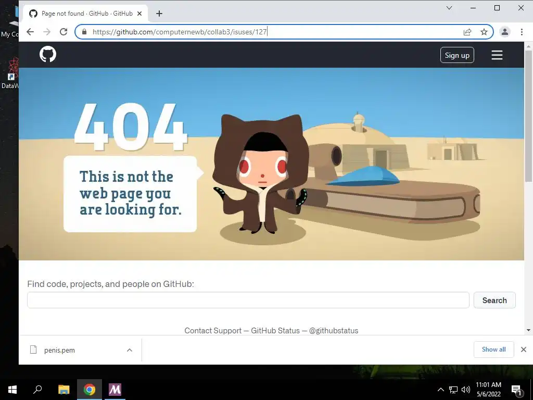The height and width of the screenshot is (400, 533).
Task: Show hidden system tray icons
Action: [440, 390]
